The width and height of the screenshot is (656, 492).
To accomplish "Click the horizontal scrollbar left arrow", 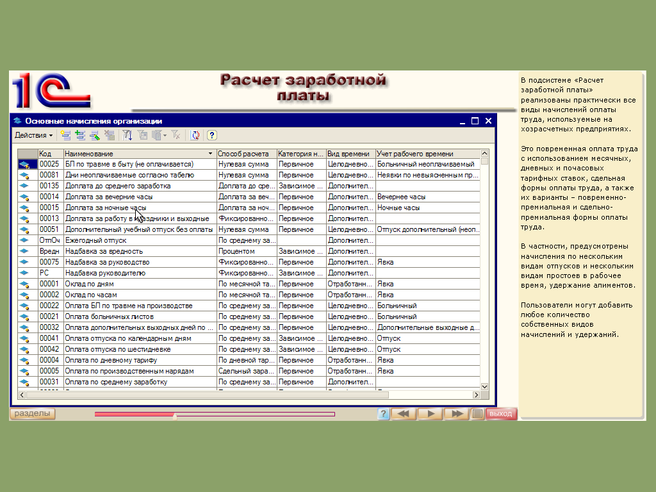I will coord(22,395).
